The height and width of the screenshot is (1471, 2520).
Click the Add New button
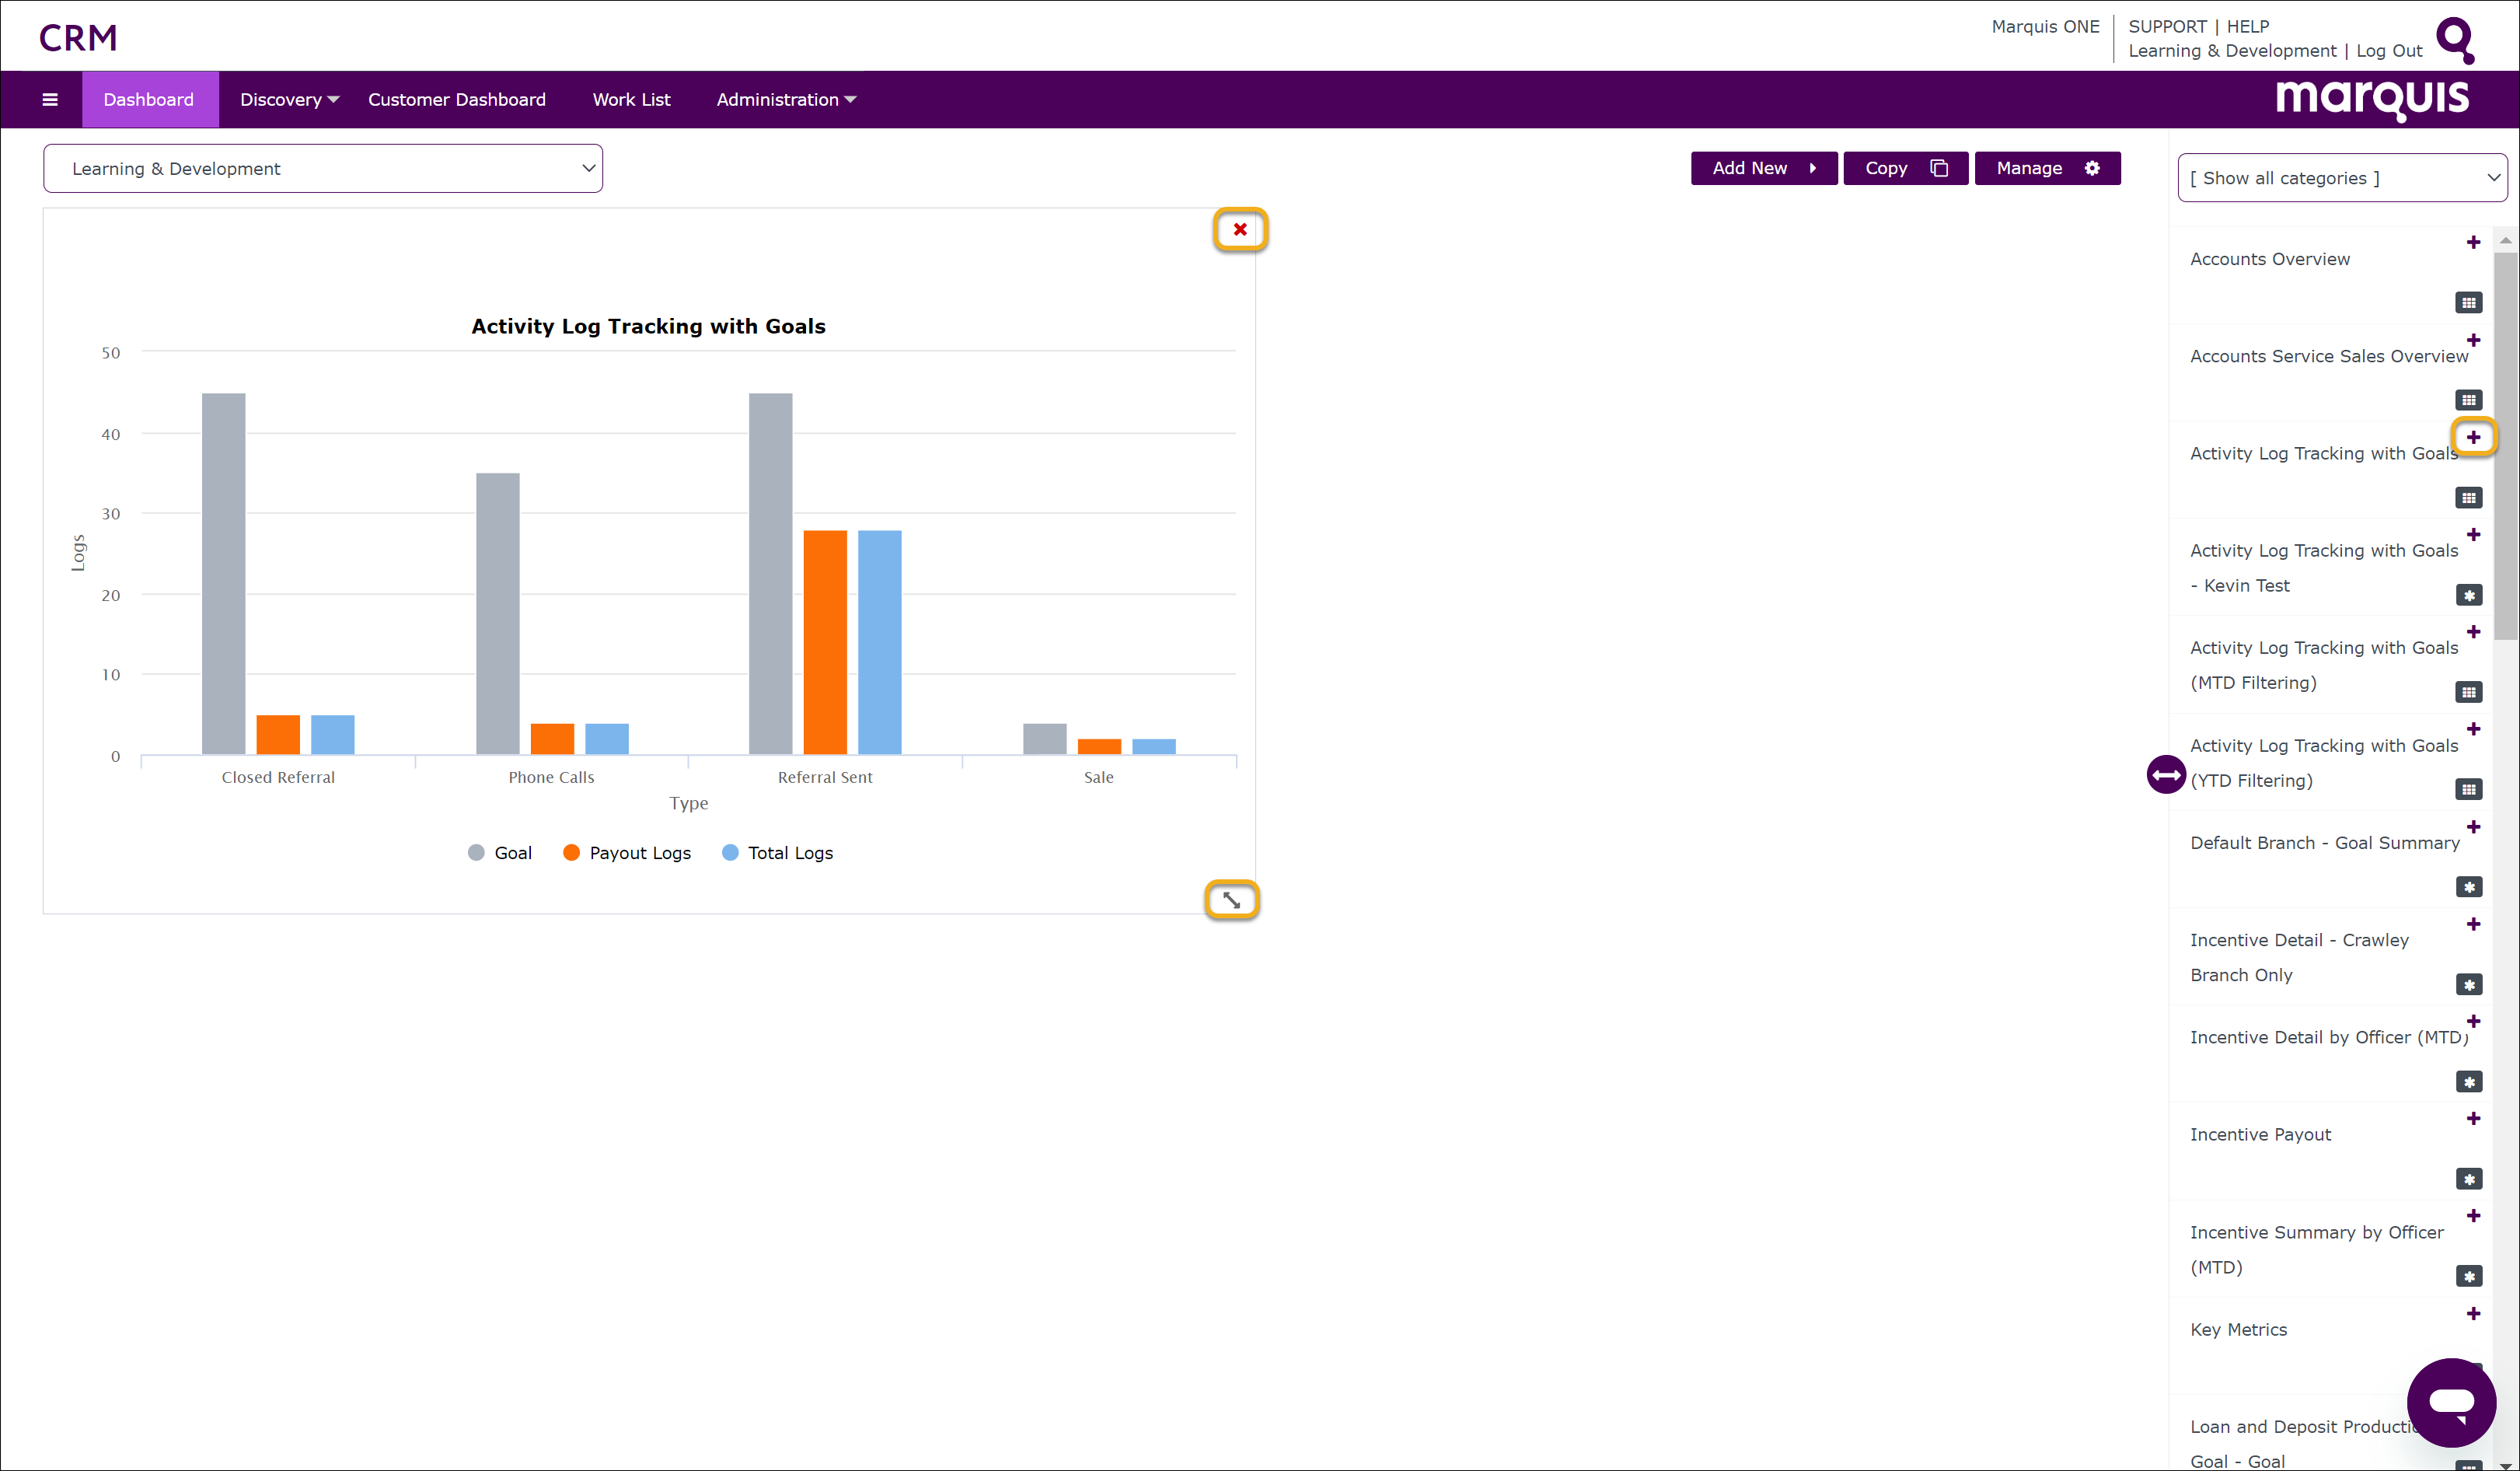tap(1763, 168)
